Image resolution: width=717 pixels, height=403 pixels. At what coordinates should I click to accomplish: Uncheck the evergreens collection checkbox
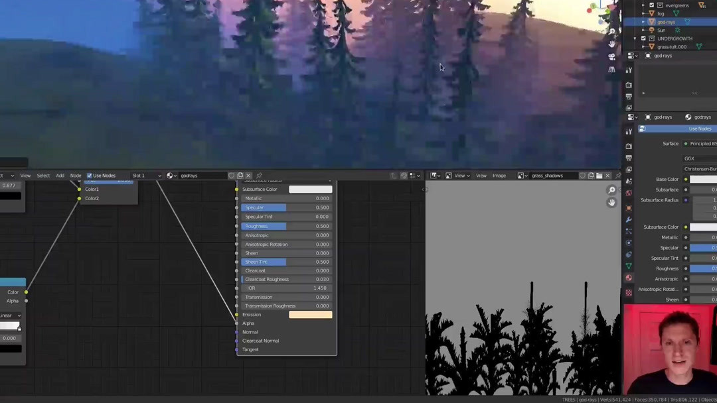tap(651, 5)
